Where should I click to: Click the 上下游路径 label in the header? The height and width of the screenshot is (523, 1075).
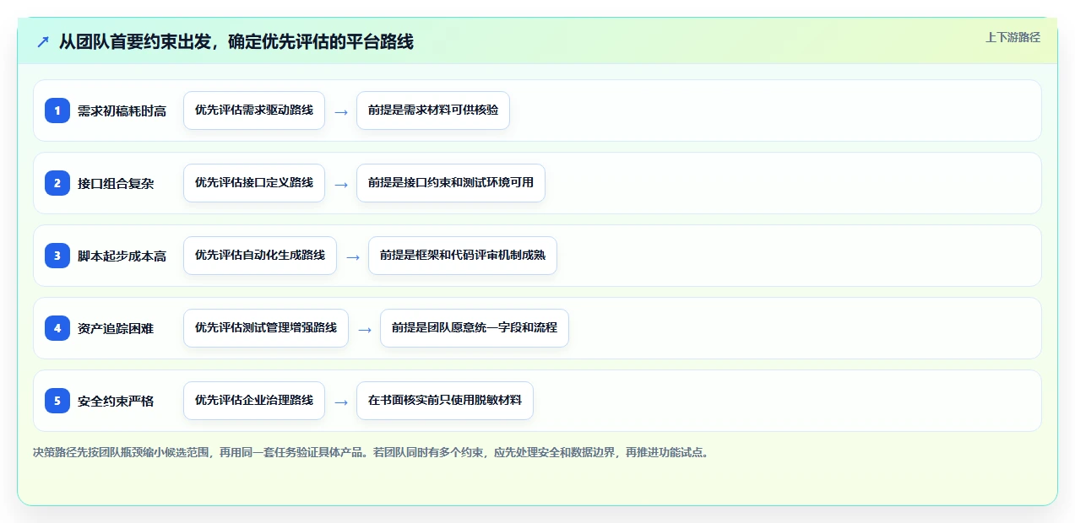click(1013, 37)
